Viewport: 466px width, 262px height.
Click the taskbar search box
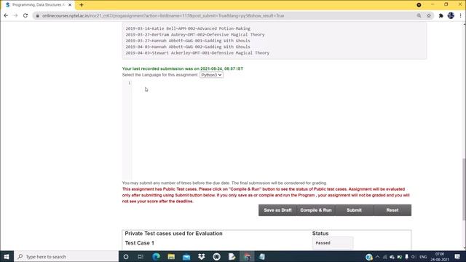point(66,257)
